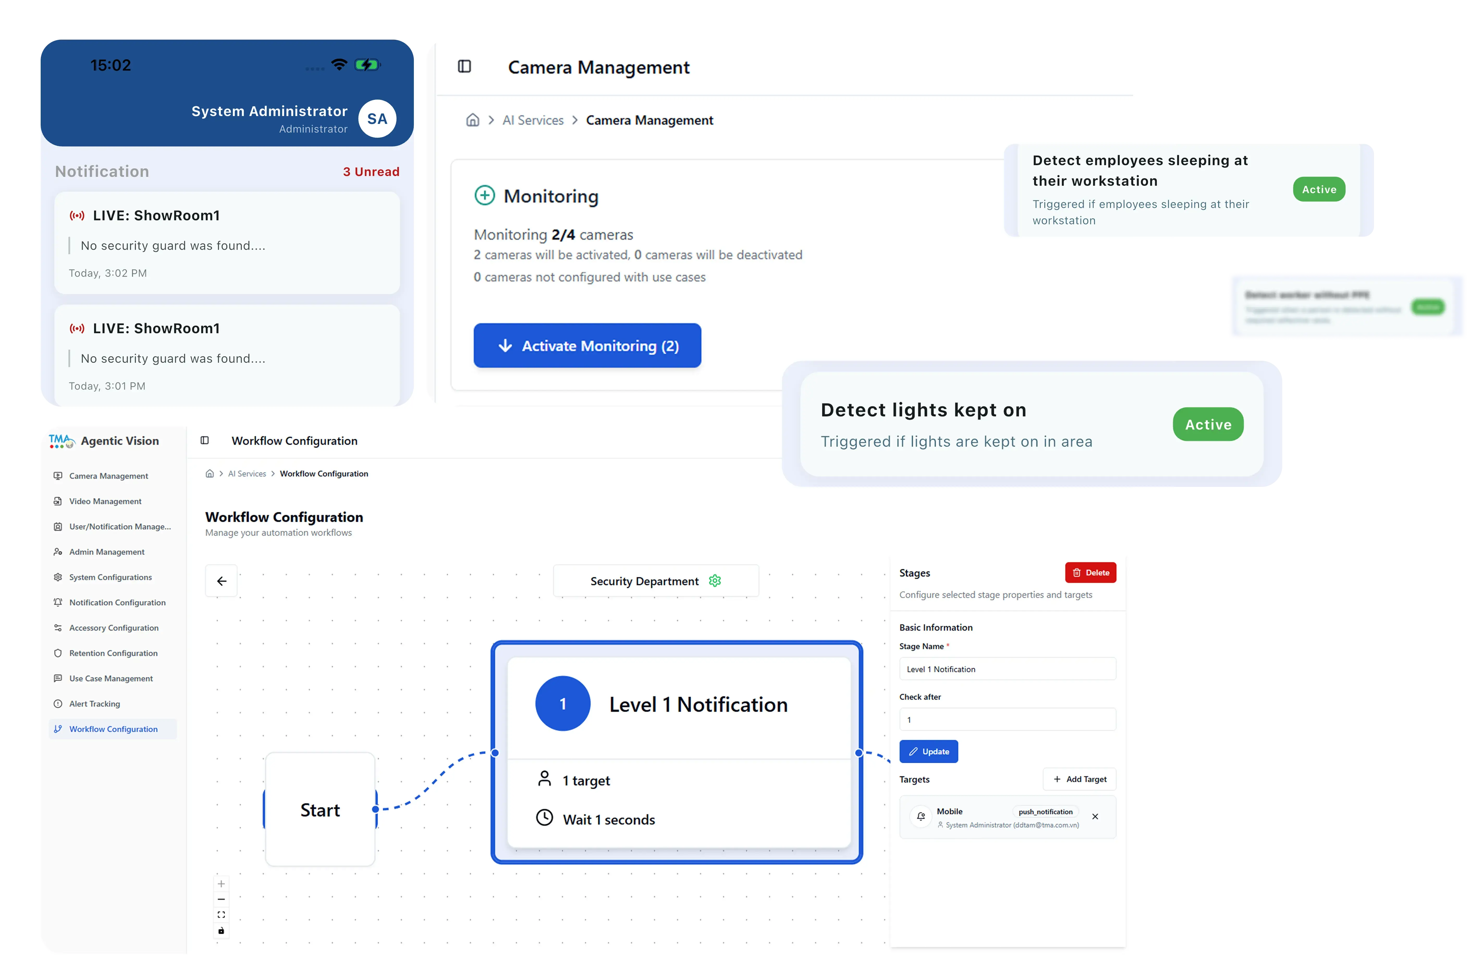Open the Security Department gear settings
Screen dimensions: 1472x979
[715, 581]
